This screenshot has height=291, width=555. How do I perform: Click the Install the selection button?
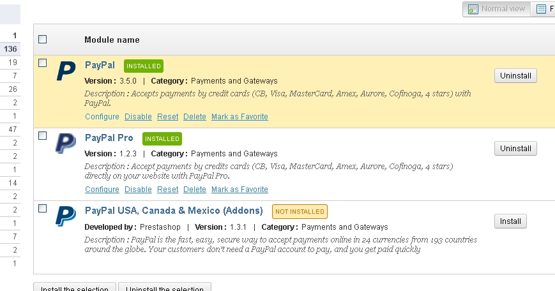pyautogui.click(x=75, y=288)
